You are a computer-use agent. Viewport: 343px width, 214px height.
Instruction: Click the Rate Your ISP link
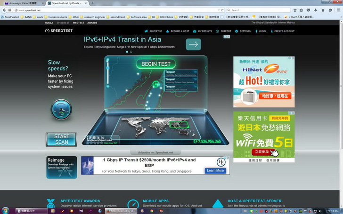click(x=111, y=143)
